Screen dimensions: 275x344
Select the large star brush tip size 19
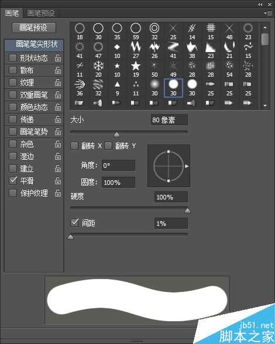(x=136, y=68)
